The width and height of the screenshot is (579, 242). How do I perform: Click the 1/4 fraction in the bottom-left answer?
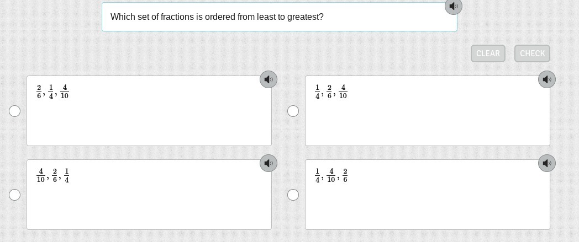point(67,175)
